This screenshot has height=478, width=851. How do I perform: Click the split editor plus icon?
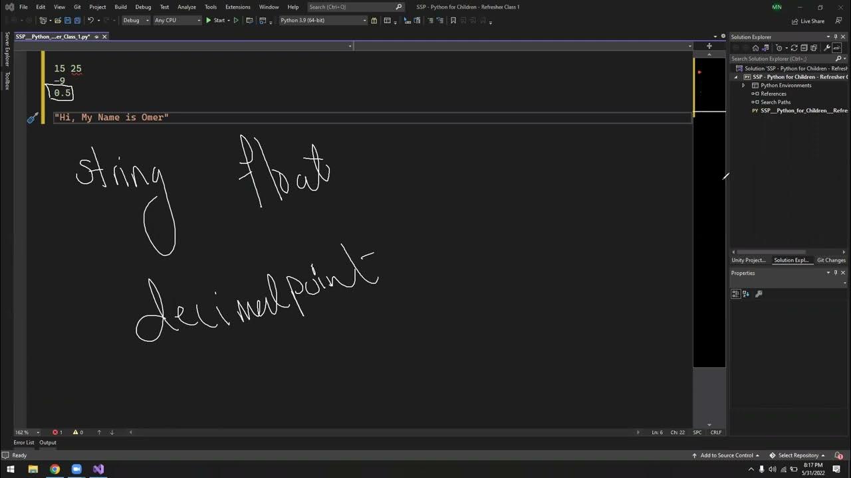(709, 46)
